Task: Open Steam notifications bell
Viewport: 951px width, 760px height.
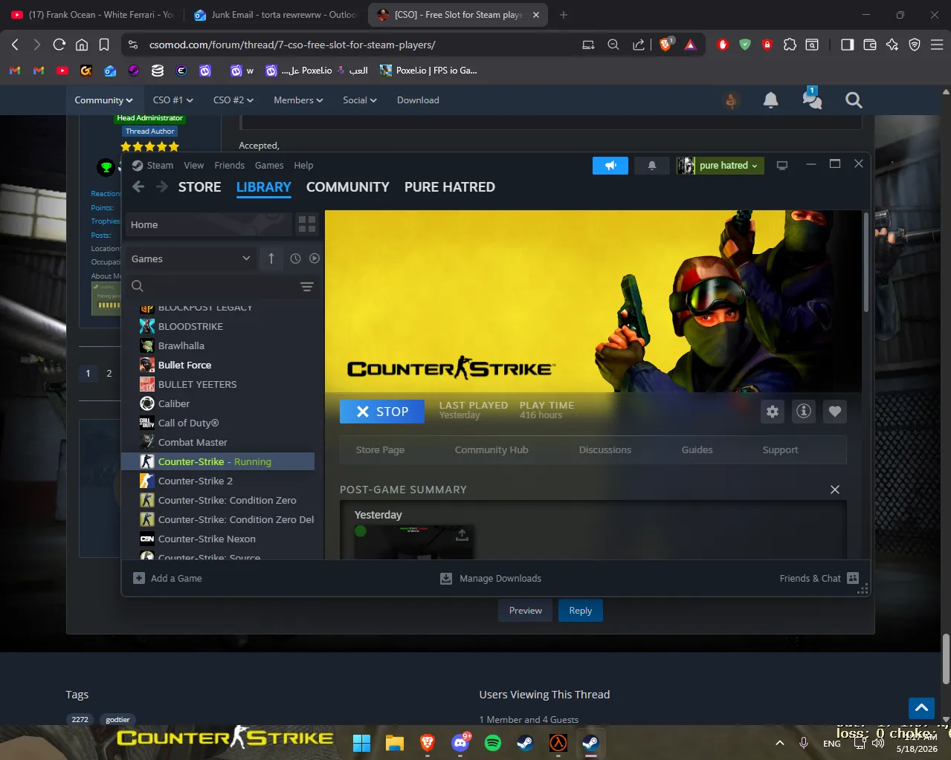Action: [652, 166]
